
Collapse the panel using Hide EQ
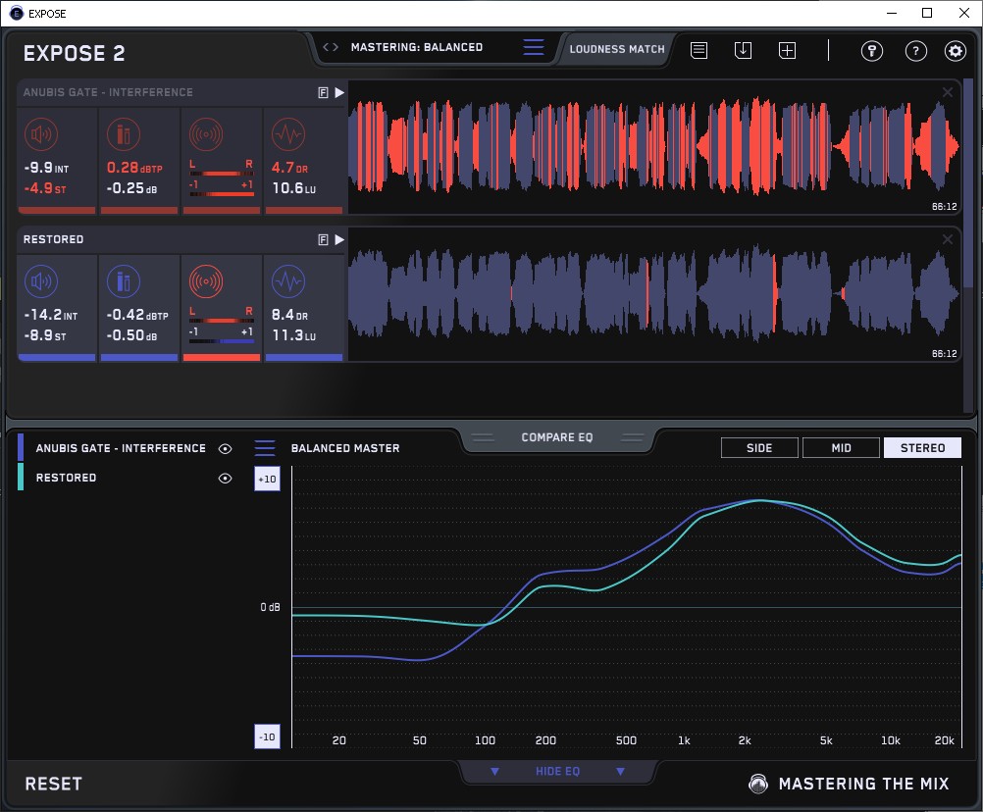(x=557, y=772)
